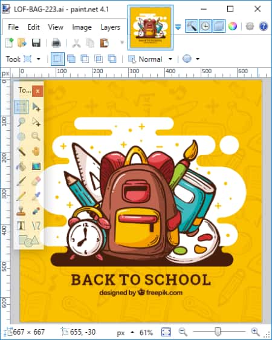
Task: Click the selection quality globe icon
Action: pos(187,59)
